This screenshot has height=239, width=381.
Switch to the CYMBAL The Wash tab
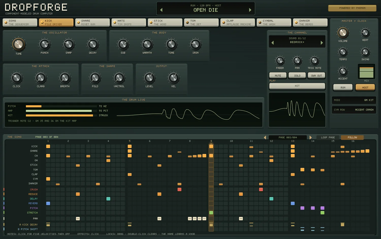click(274, 22)
